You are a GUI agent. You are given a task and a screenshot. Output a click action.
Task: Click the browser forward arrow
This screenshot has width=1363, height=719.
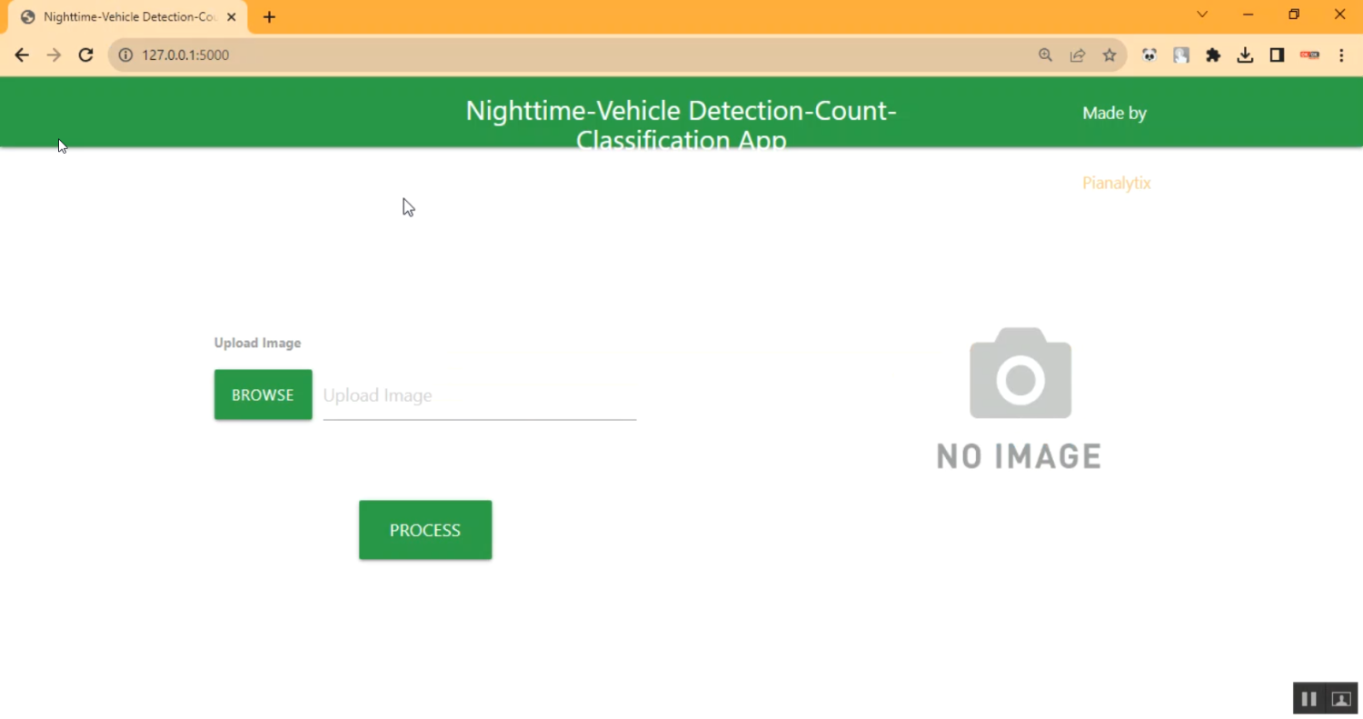[x=54, y=55]
